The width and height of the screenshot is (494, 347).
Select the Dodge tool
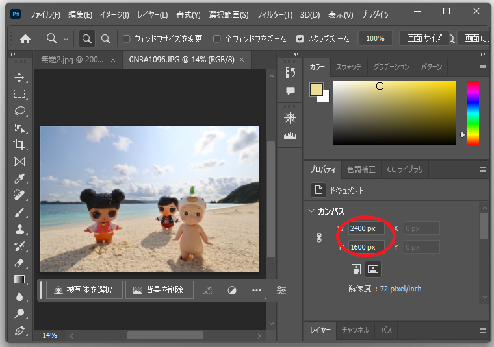19,314
